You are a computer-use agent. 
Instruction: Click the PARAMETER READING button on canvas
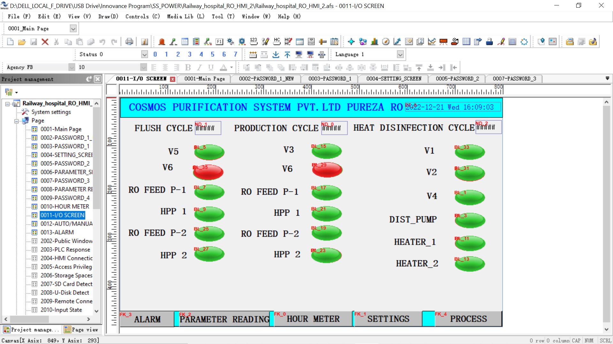[x=224, y=319]
